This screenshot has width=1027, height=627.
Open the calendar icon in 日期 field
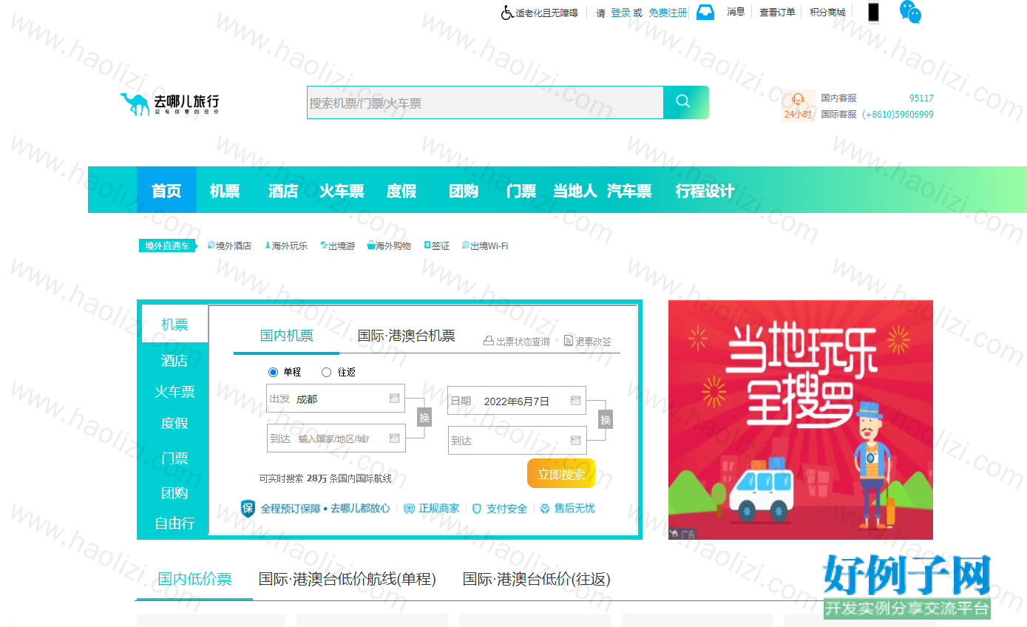(x=575, y=401)
